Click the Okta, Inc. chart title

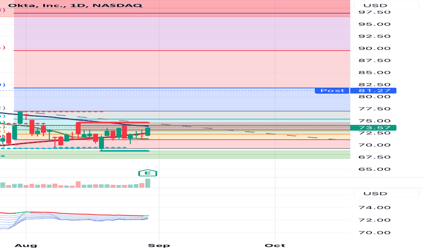(75, 5)
